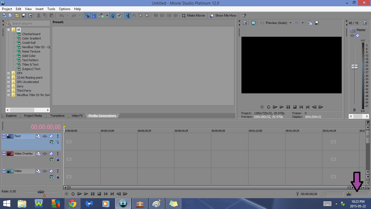Viewport: 371px width, 209px height.
Task: Click Play in timeline transport bar
Action: pos(86,194)
